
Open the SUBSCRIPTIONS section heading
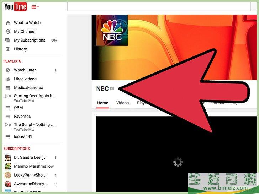(17, 149)
